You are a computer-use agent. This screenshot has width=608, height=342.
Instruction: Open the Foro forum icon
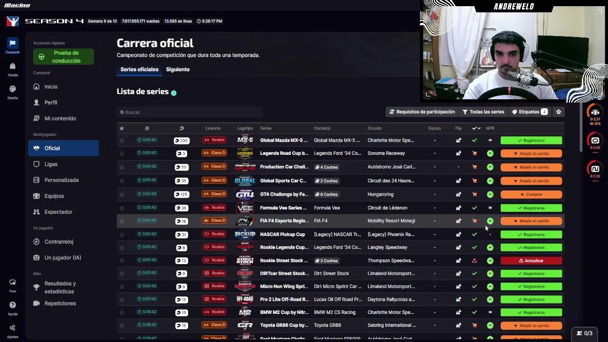pos(13,282)
